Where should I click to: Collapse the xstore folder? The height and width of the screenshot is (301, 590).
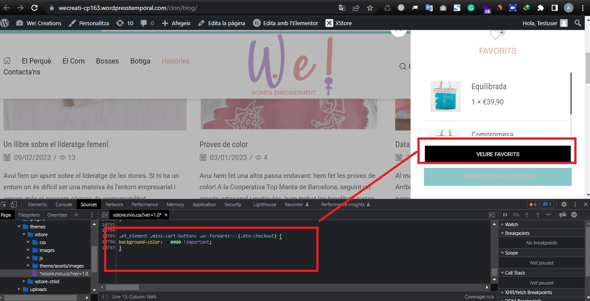(x=24, y=234)
